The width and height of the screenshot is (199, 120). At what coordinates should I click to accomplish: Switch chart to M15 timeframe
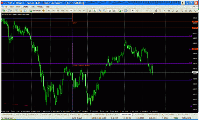[58, 11]
